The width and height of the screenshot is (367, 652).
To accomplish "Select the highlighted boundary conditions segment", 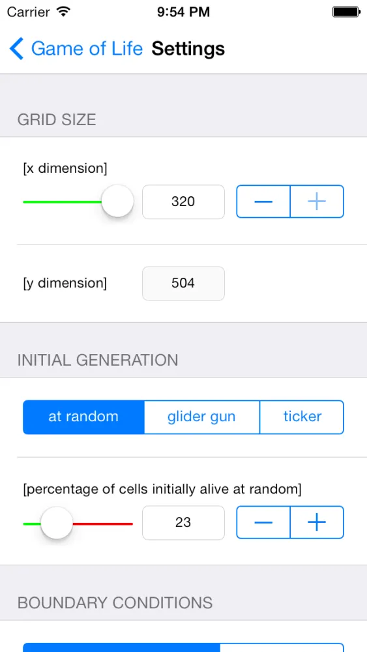I will [x=121, y=647].
